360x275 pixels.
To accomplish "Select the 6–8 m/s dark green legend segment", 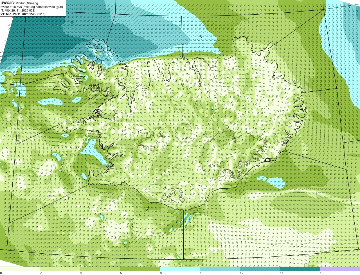I will (x=140, y=269).
